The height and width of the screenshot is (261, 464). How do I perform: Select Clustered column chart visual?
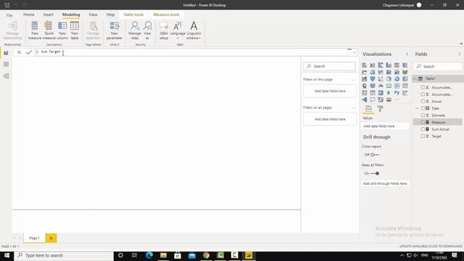pyautogui.click(x=389, y=65)
